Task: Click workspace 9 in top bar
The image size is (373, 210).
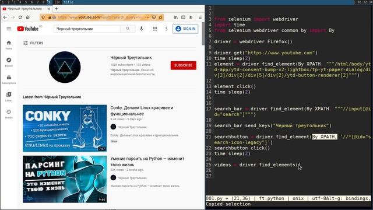Action: pyautogui.click(x=49, y=2)
